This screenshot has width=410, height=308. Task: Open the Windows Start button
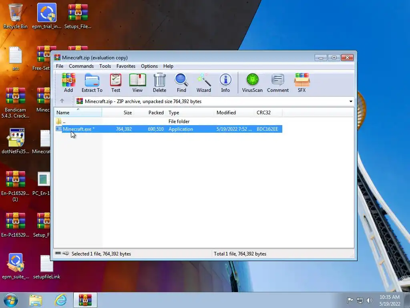click(x=11, y=300)
